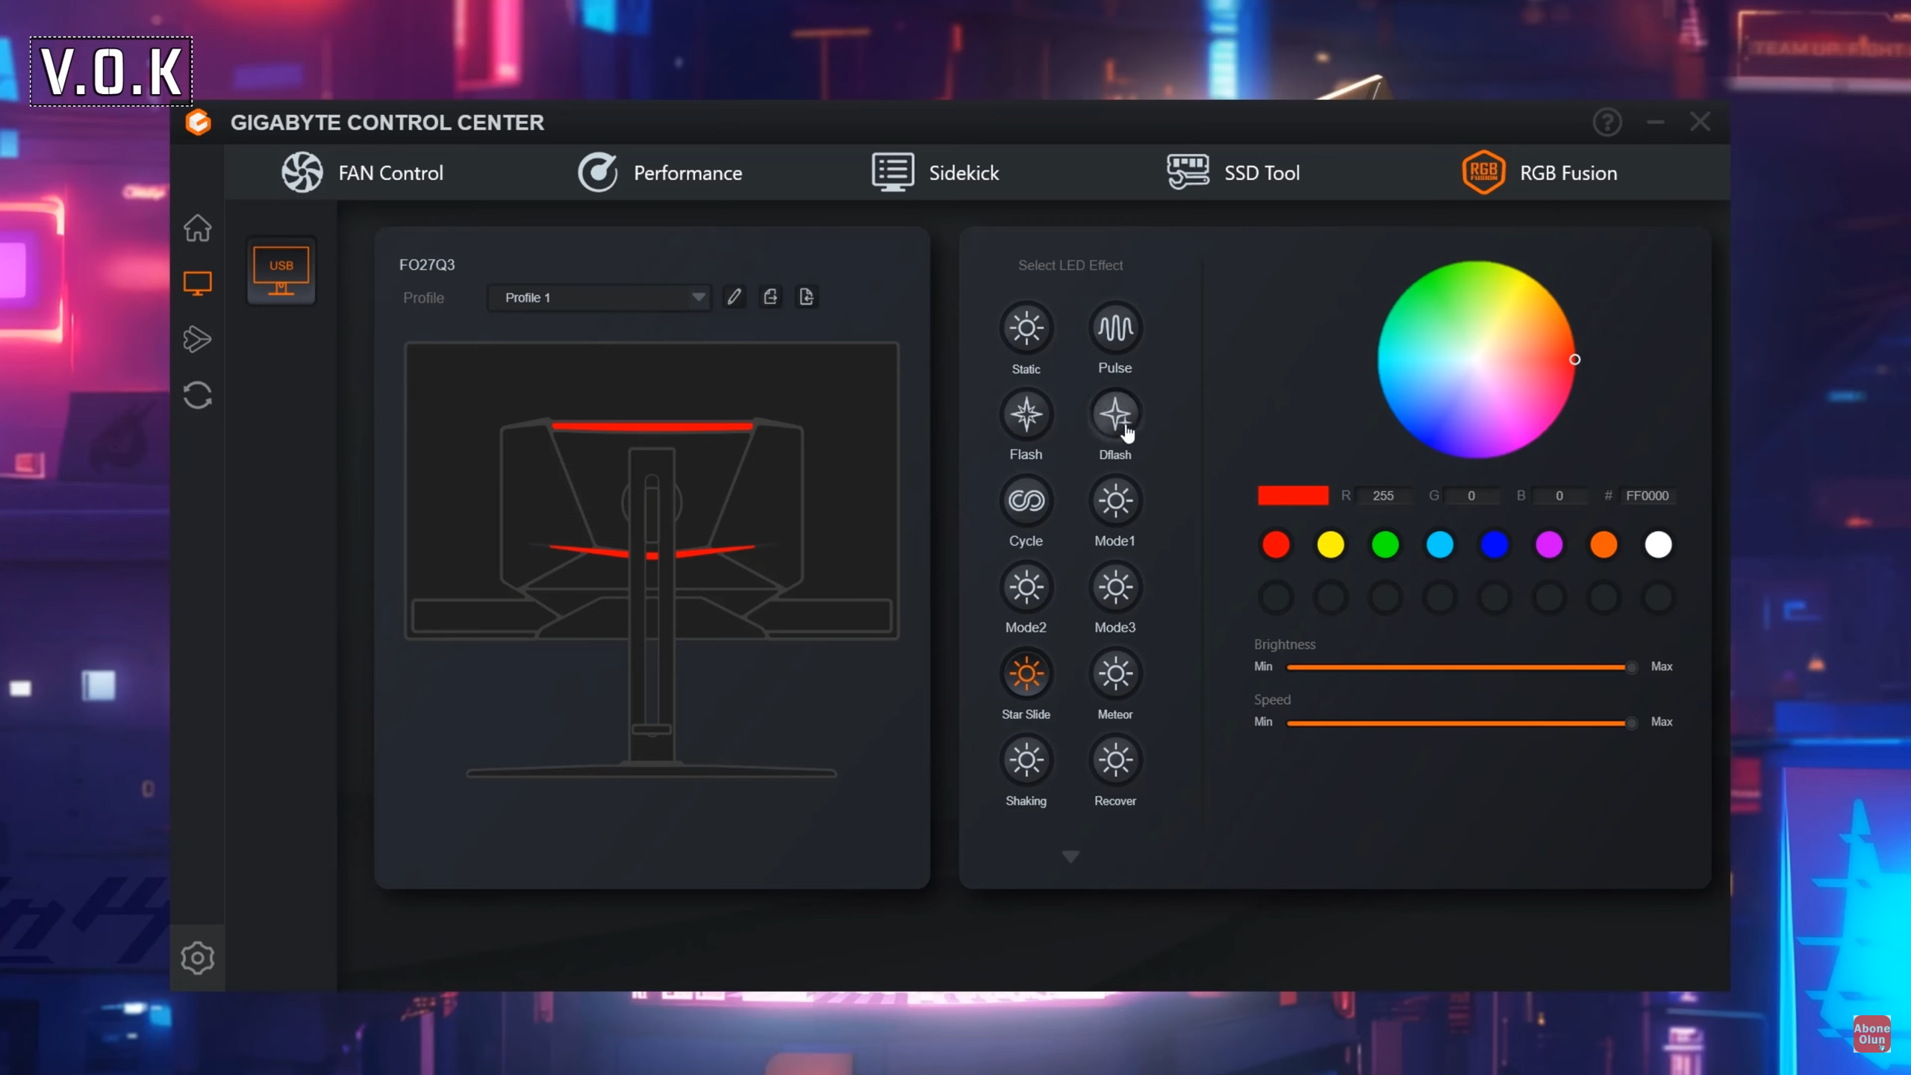Click the R value field showing 255

tap(1383, 496)
